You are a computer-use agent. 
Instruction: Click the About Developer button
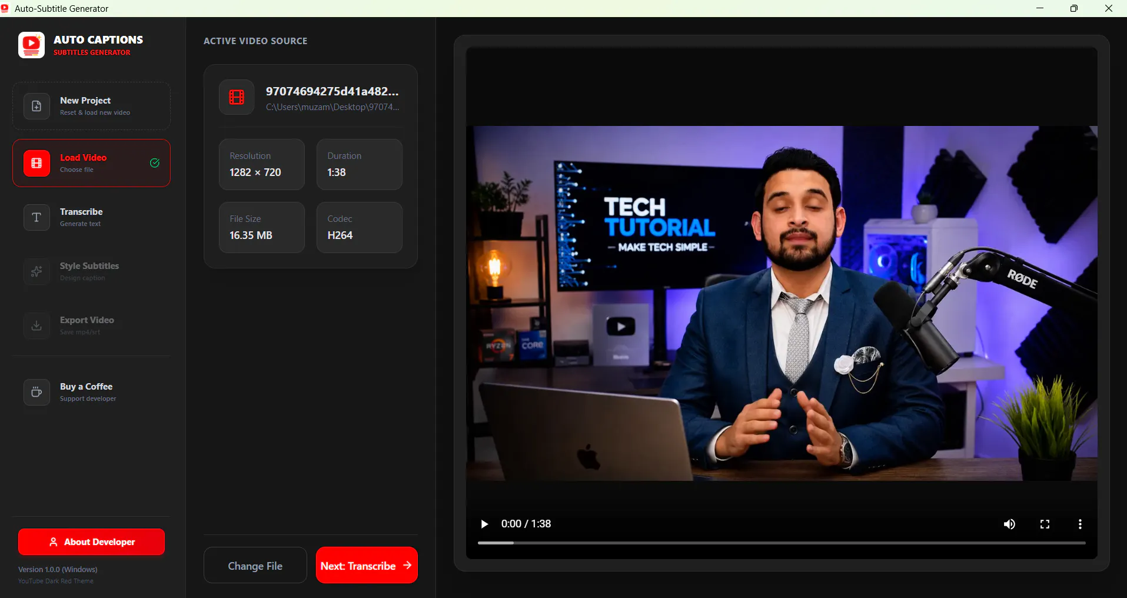click(x=91, y=541)
